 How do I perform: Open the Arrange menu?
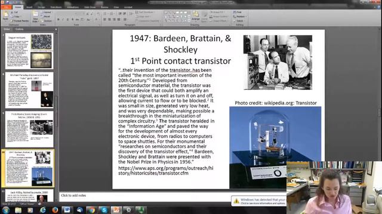(x=195, y=17)
